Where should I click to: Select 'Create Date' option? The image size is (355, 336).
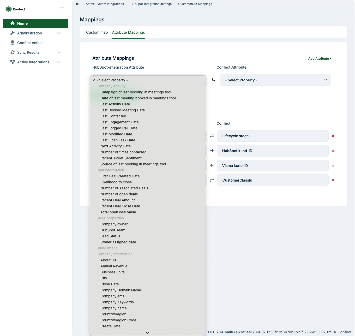pos(147,326)
